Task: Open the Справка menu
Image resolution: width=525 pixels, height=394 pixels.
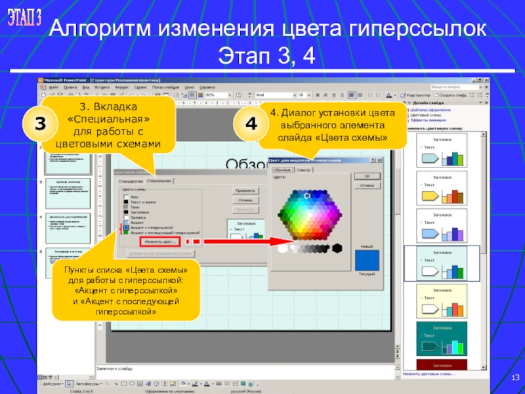Action: [207, 87]
